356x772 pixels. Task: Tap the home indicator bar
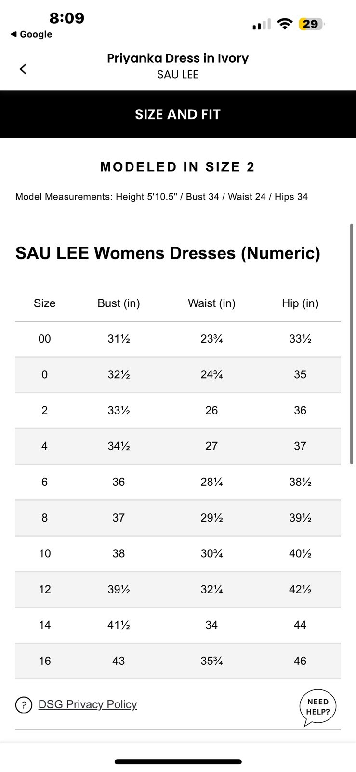point(178,762)
